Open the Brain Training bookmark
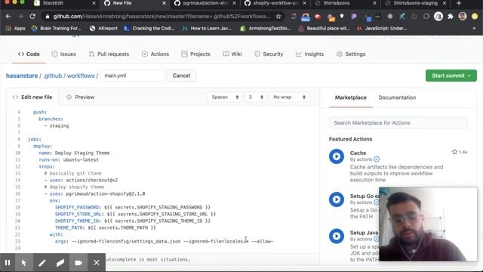Viewport: 483px width, 272px height. coord(57,29)
